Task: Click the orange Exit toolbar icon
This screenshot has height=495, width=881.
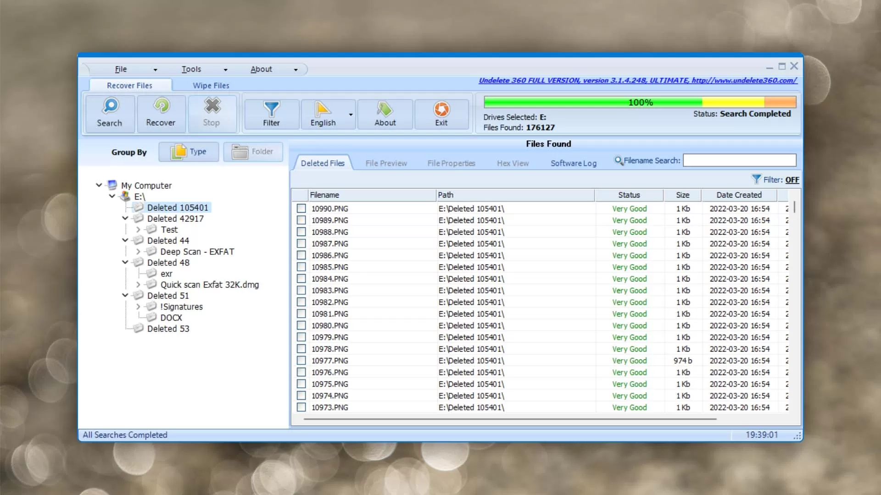Action: point(441,109)
